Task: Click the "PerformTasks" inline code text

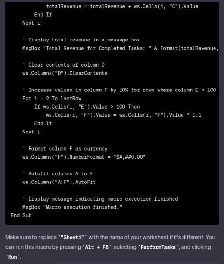Action: pos(158,247)
